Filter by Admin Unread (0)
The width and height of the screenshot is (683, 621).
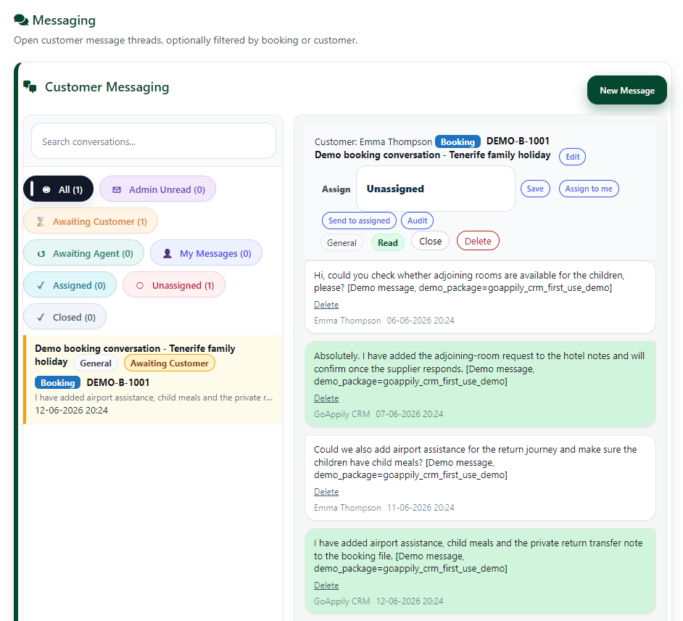[x=157, y=189]
